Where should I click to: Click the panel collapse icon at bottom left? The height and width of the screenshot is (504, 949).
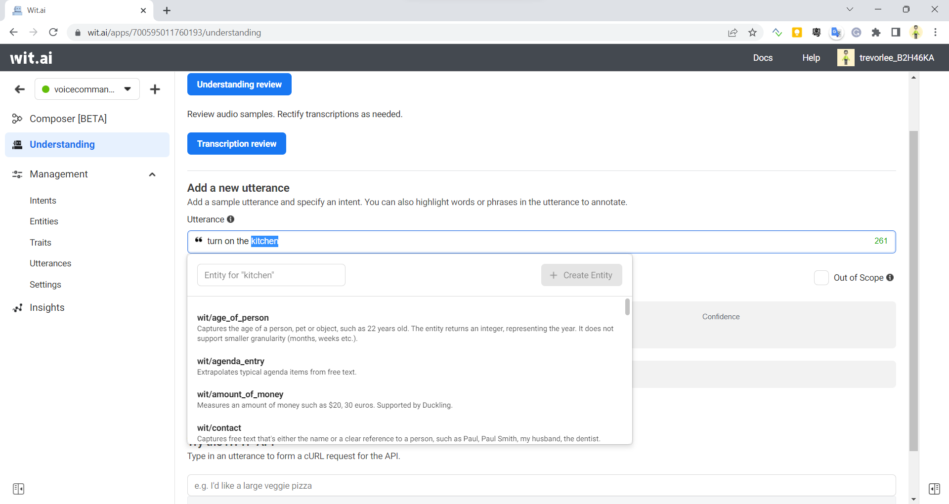click(x=19, y=488)
